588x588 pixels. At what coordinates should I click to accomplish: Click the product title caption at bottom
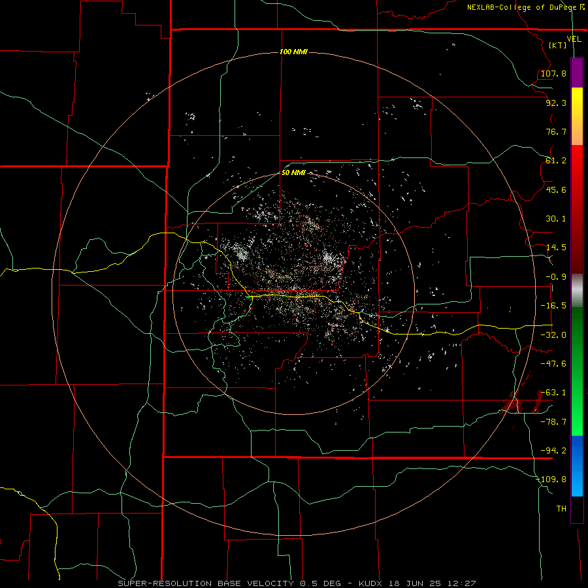tap(297, 583)
